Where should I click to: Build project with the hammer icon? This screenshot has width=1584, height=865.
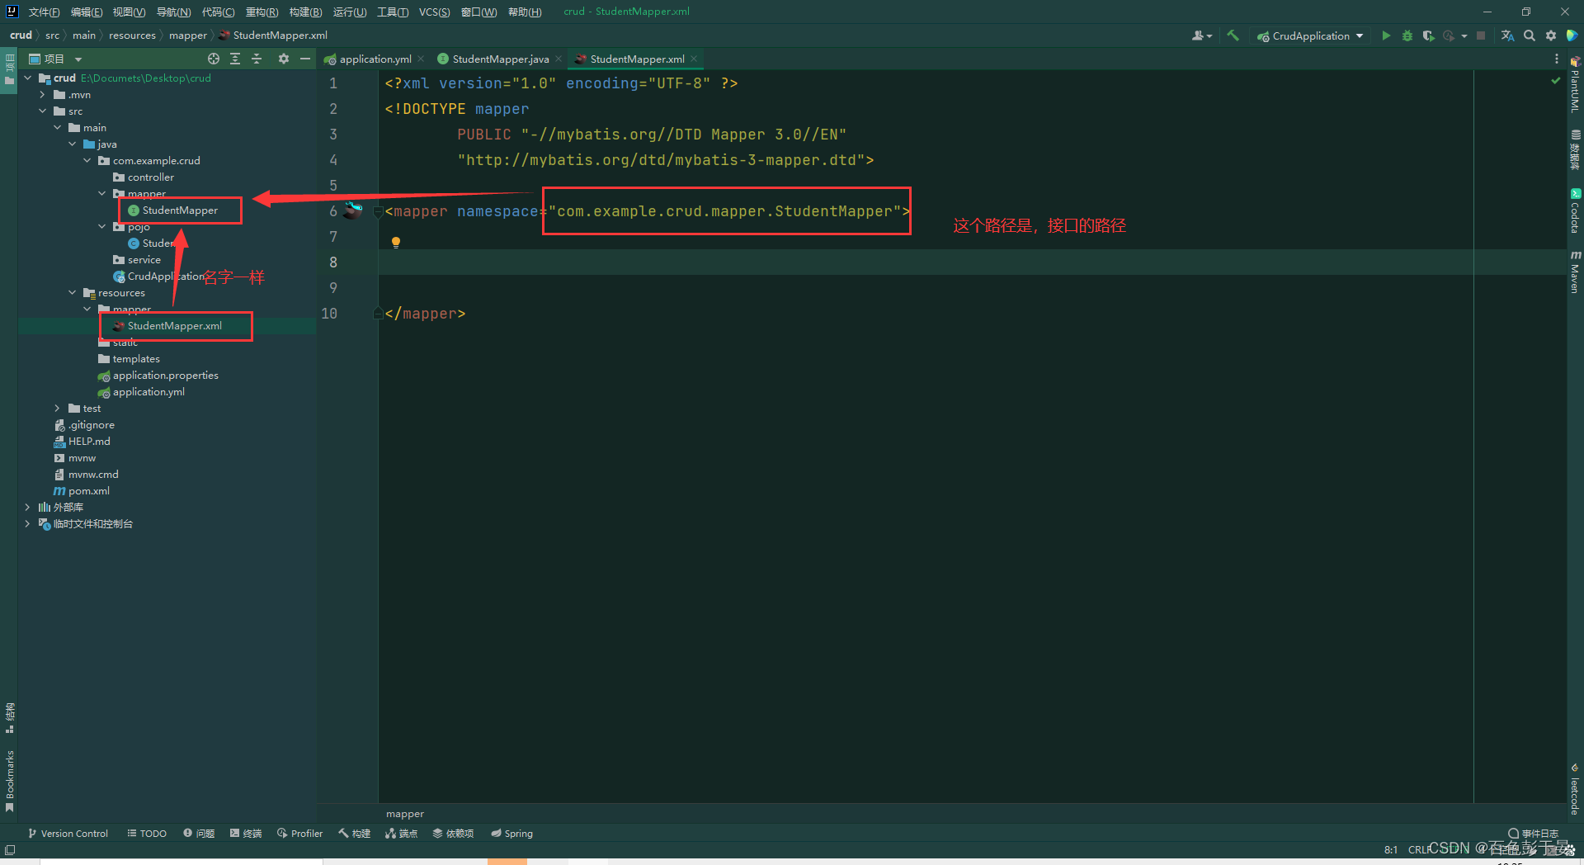tap(1233, 35)
